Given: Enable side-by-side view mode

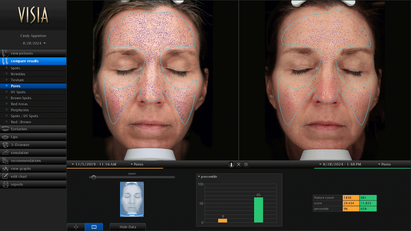Looking at the screenshot, I should point(94,227).
